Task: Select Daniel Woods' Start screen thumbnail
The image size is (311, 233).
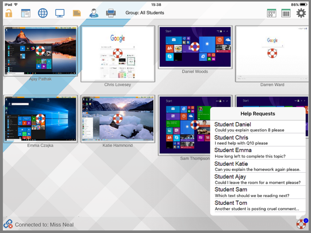Action: click(195, 47)
